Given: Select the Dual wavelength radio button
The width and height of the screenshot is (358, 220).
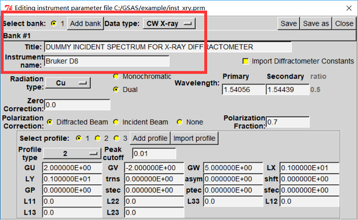Looking at the screenshot, I should click(x=116, y=89).
